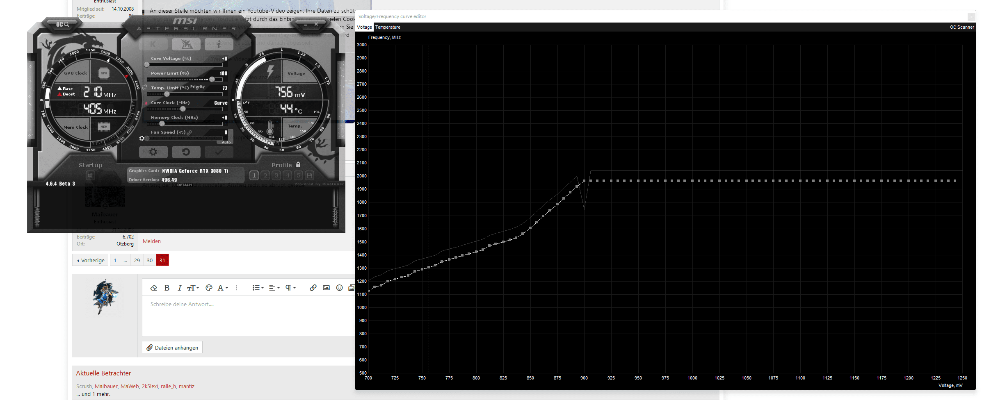Select profile slot 4

point(288,175)
